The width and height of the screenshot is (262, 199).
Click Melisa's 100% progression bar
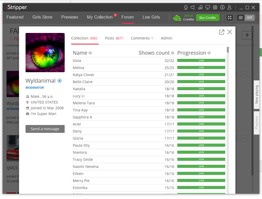tap(201, 67)
